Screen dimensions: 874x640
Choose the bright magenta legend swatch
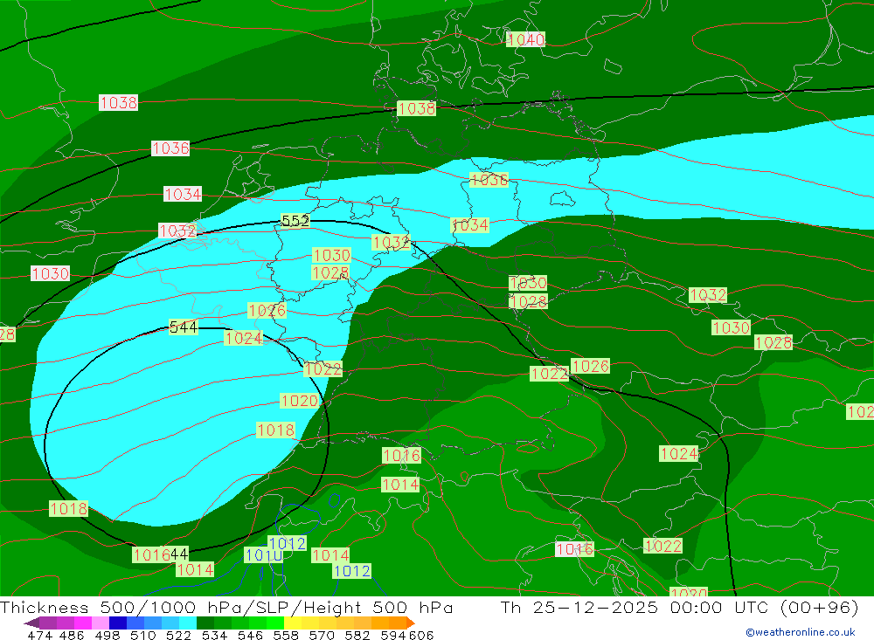coord(83,623)
